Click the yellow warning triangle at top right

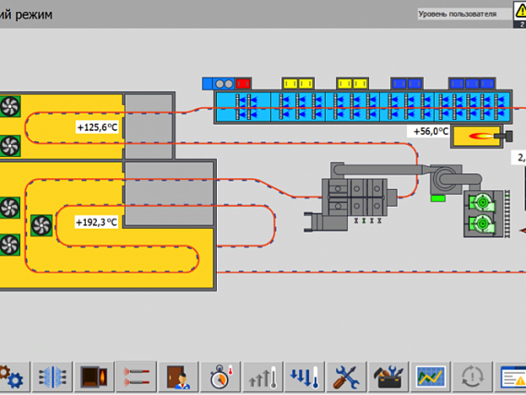click(520, 11)
